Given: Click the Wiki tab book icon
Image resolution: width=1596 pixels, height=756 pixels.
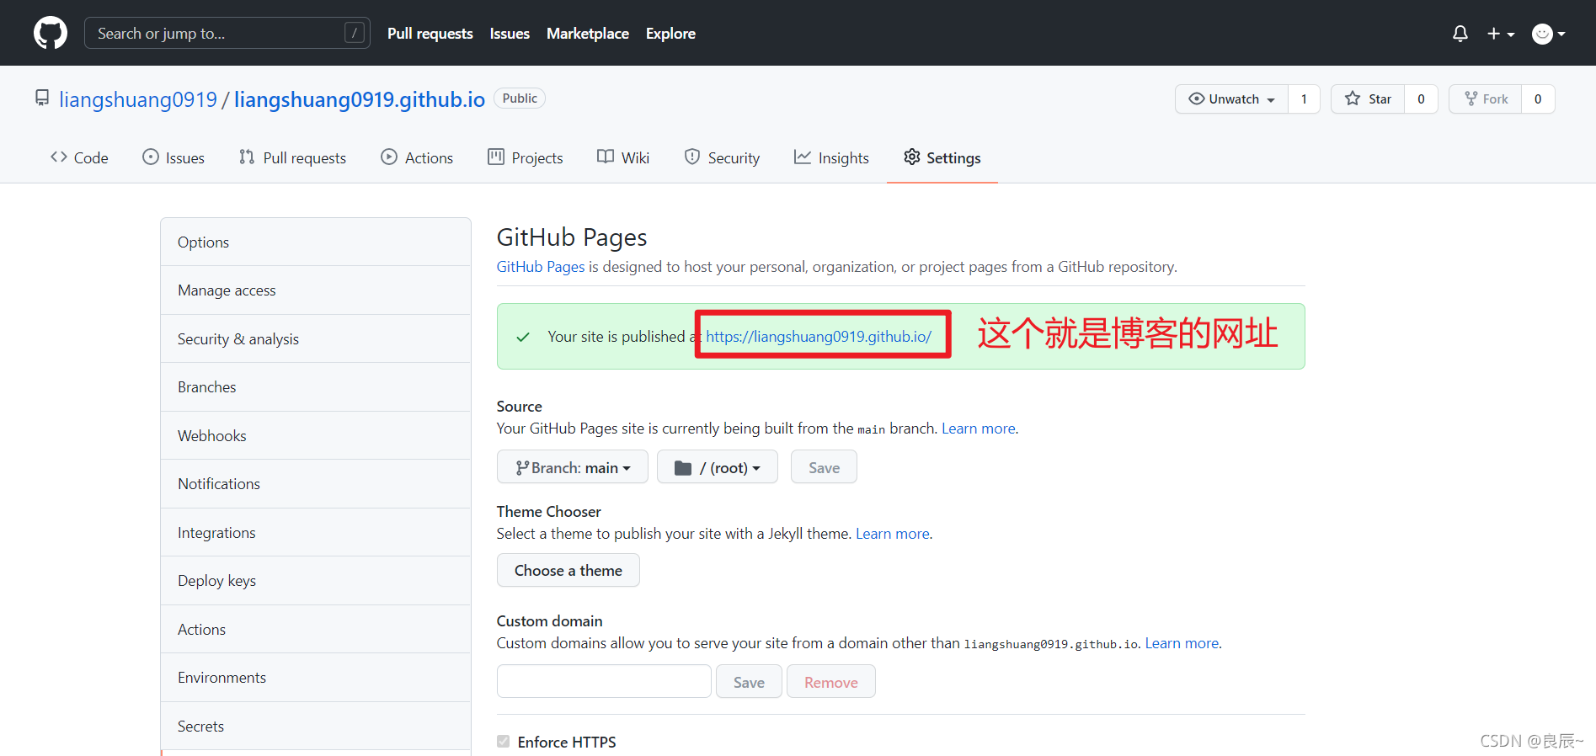Looking at the screenshot, I should pyautogui.click(x=606, y=157).
